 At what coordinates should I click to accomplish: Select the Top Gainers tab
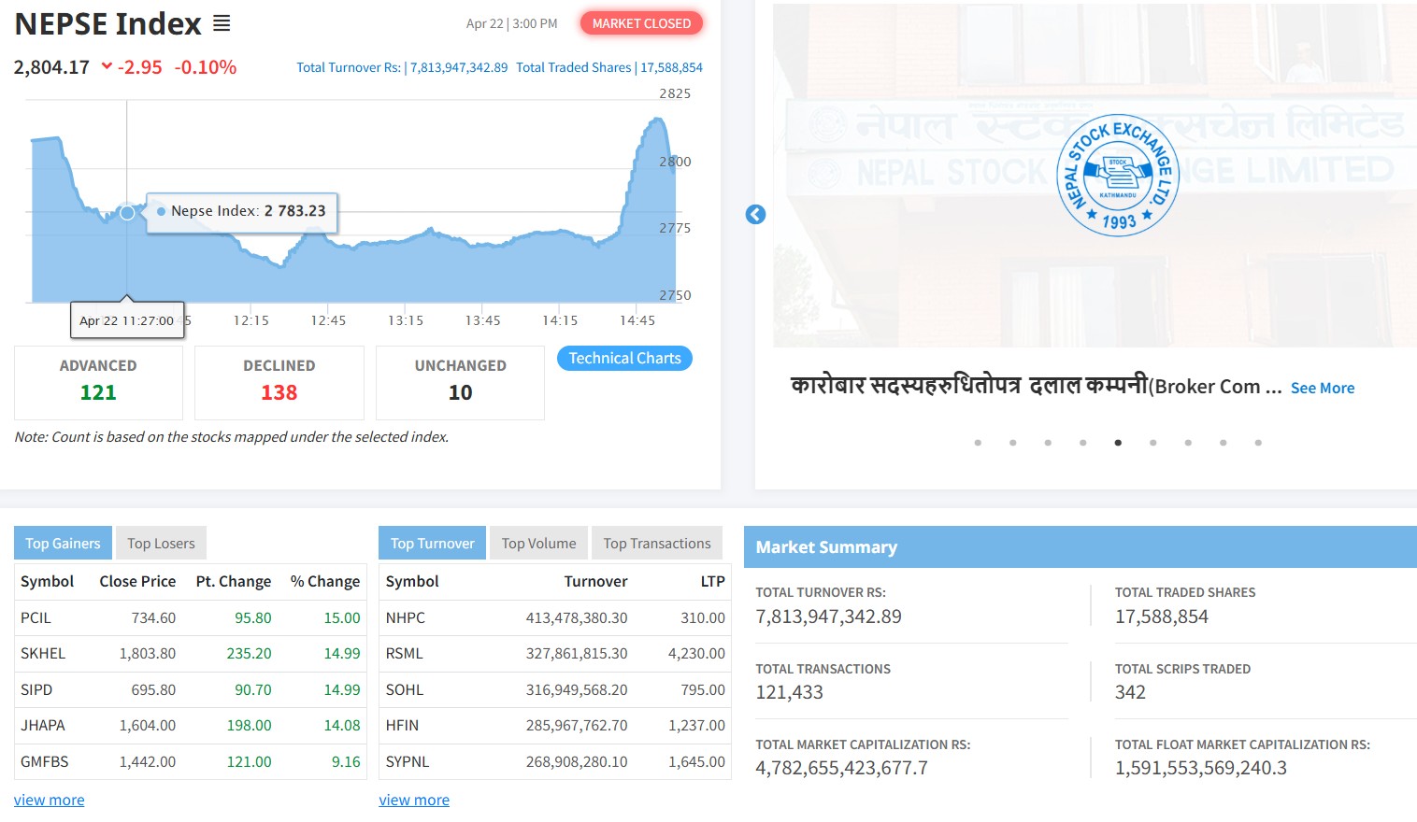(63, 544)
